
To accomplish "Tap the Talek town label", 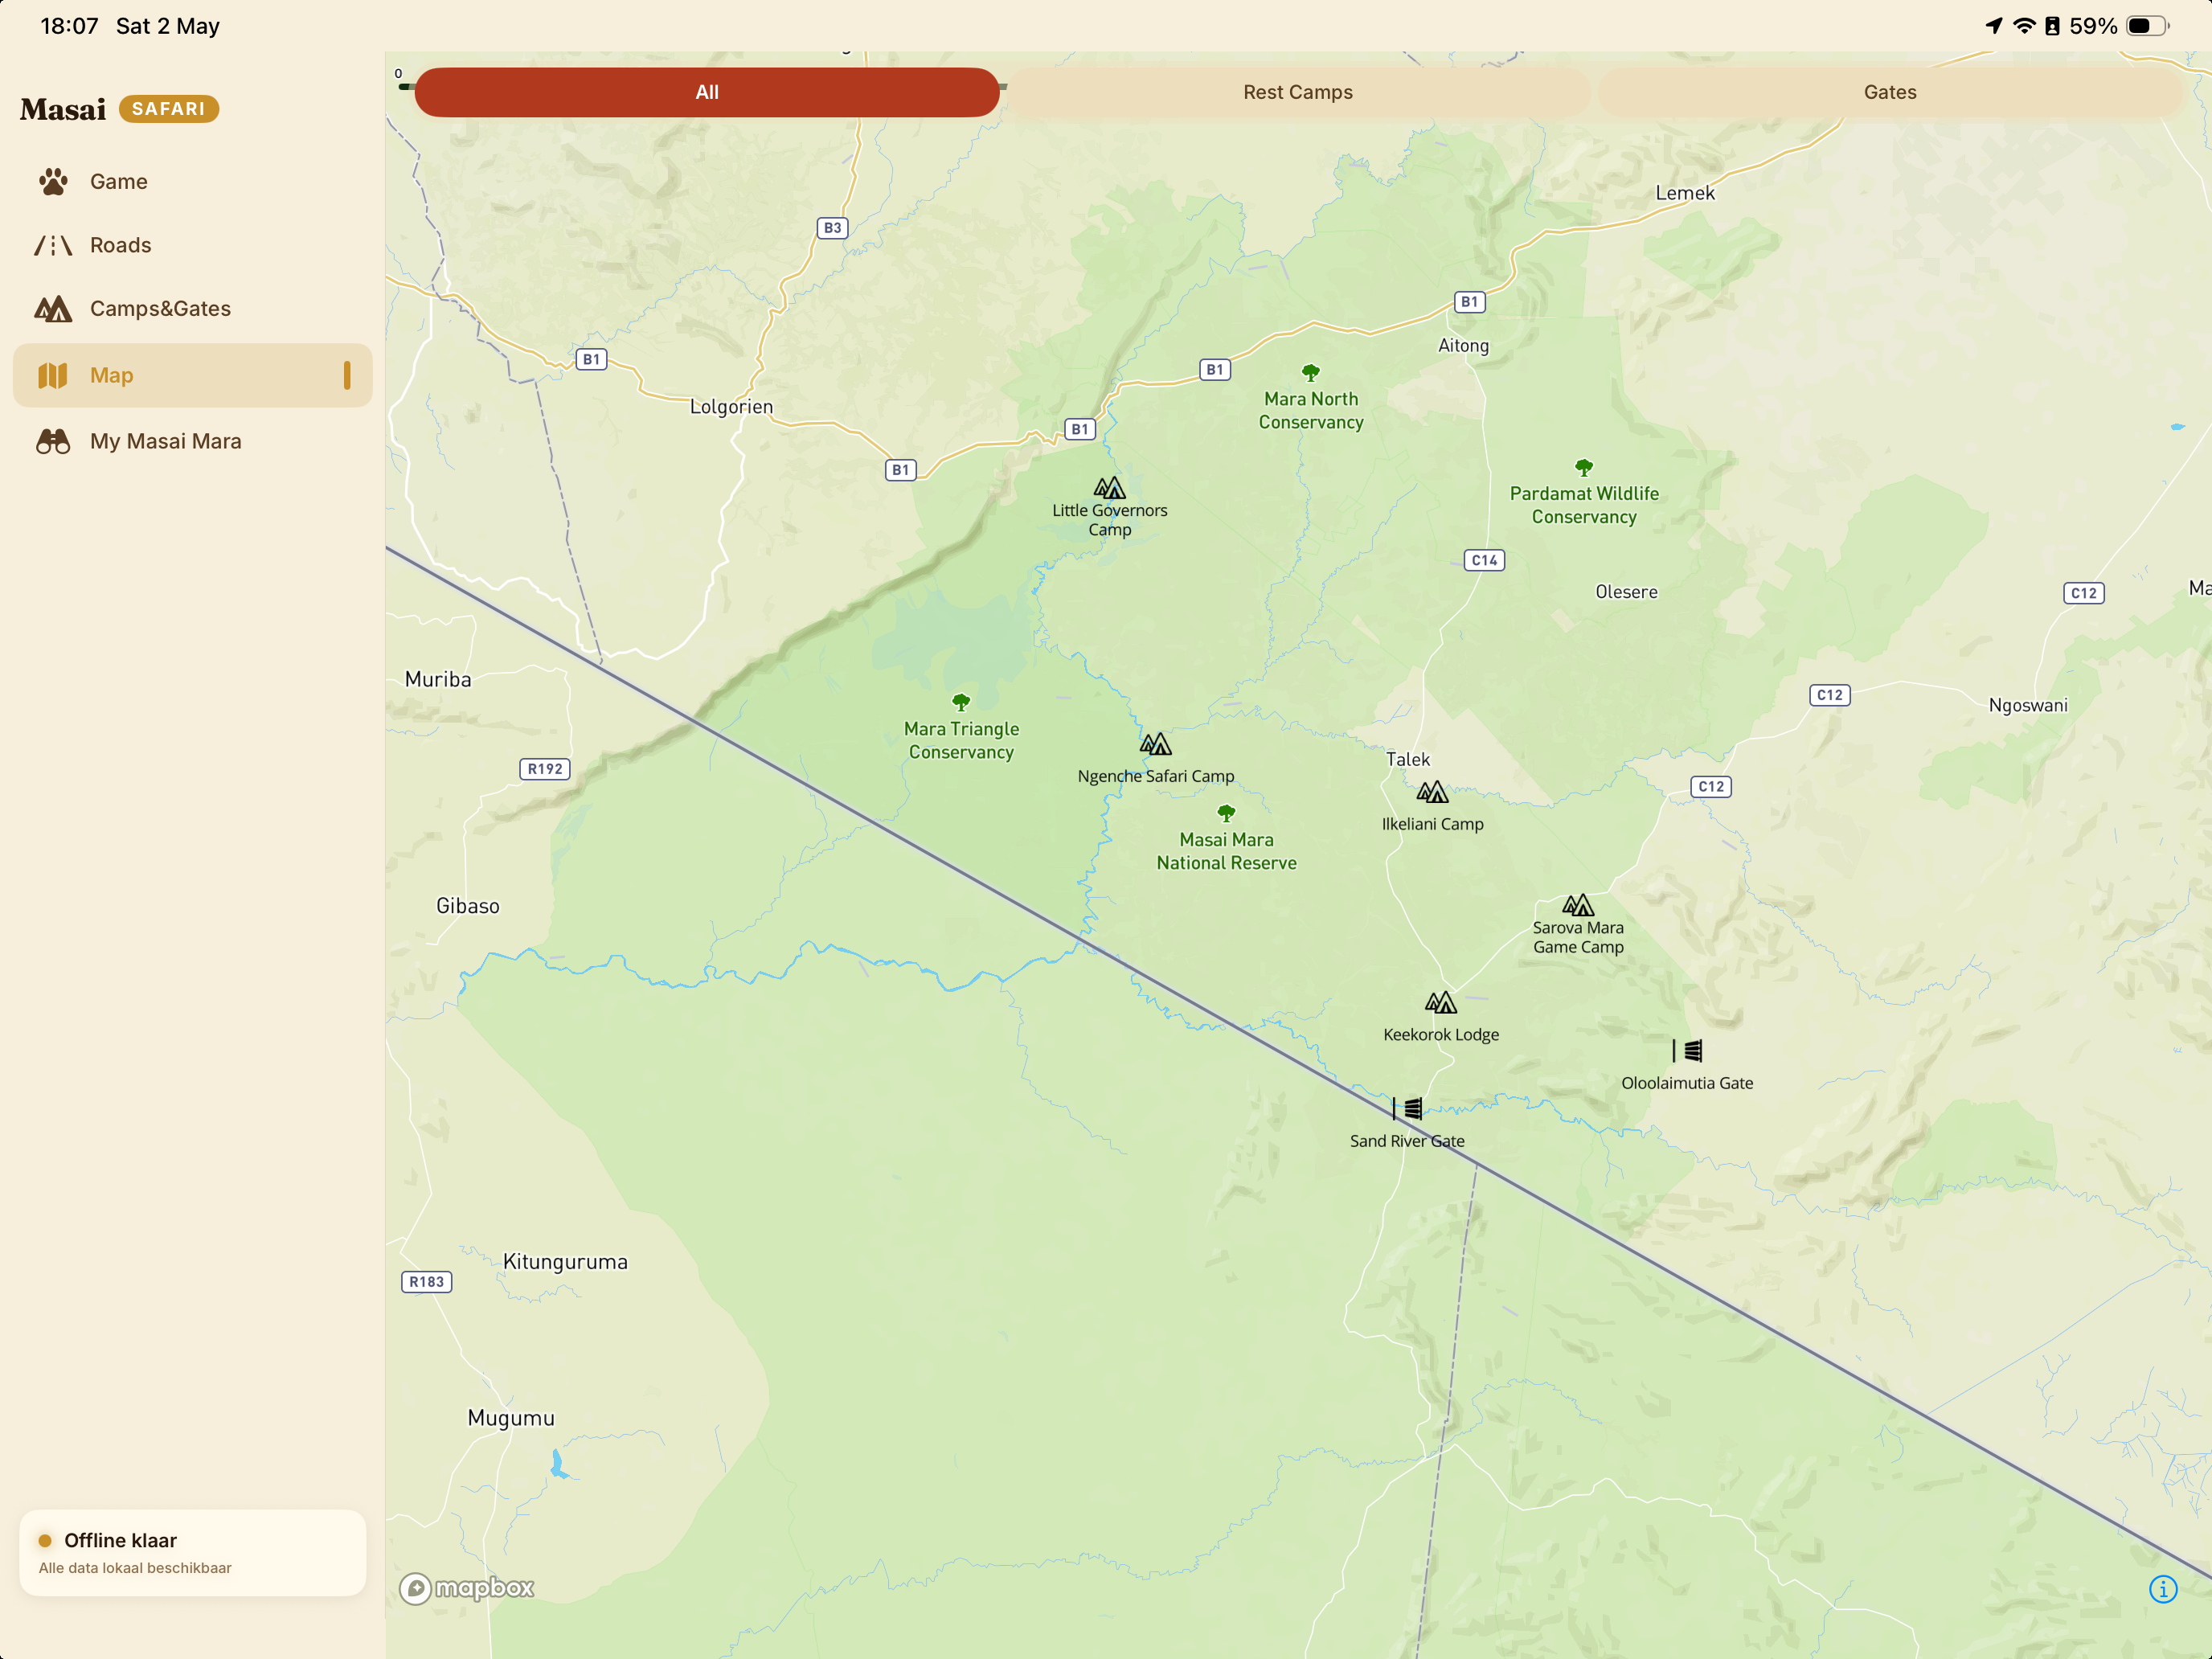I will (1408, 759).
